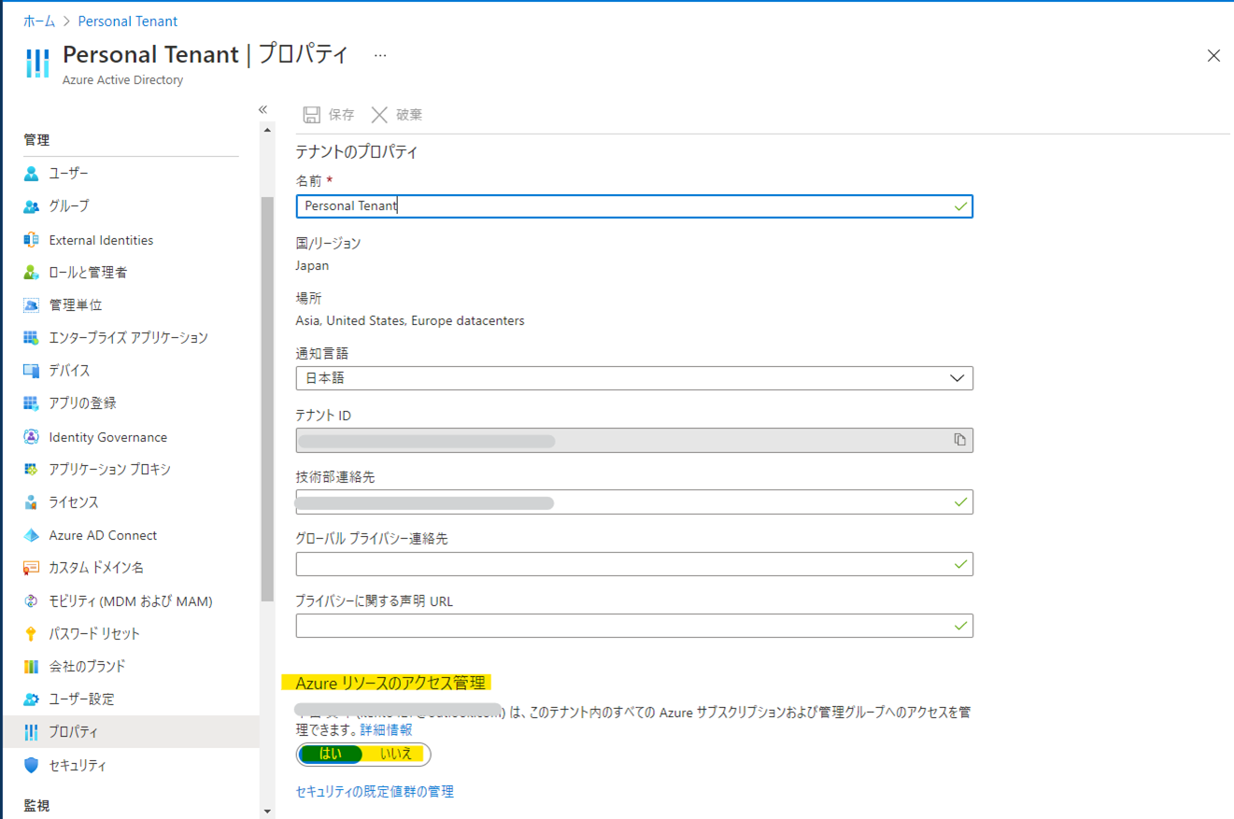Viewport: 1234px width, 819px height.
Task: Click the Security shield icon
Action: tap(31, 765)
